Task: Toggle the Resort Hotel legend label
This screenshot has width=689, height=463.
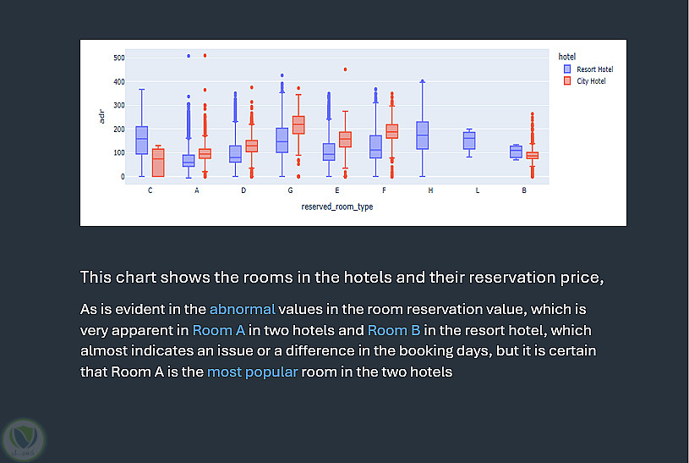Action: 595,69
